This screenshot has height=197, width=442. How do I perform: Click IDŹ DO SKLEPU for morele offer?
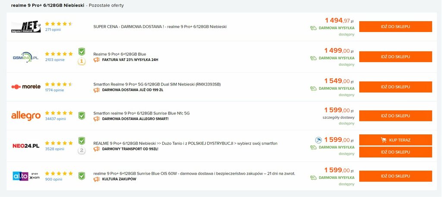395,87
